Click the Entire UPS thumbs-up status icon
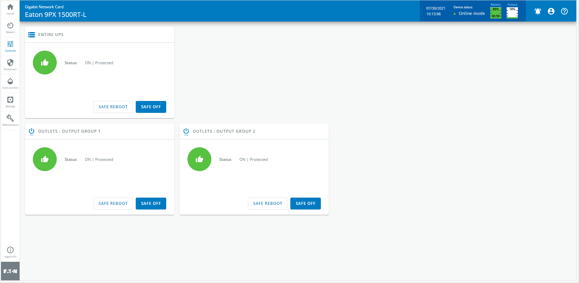The width and height of the screenshot is (579, 283). (x=45, y=63)
